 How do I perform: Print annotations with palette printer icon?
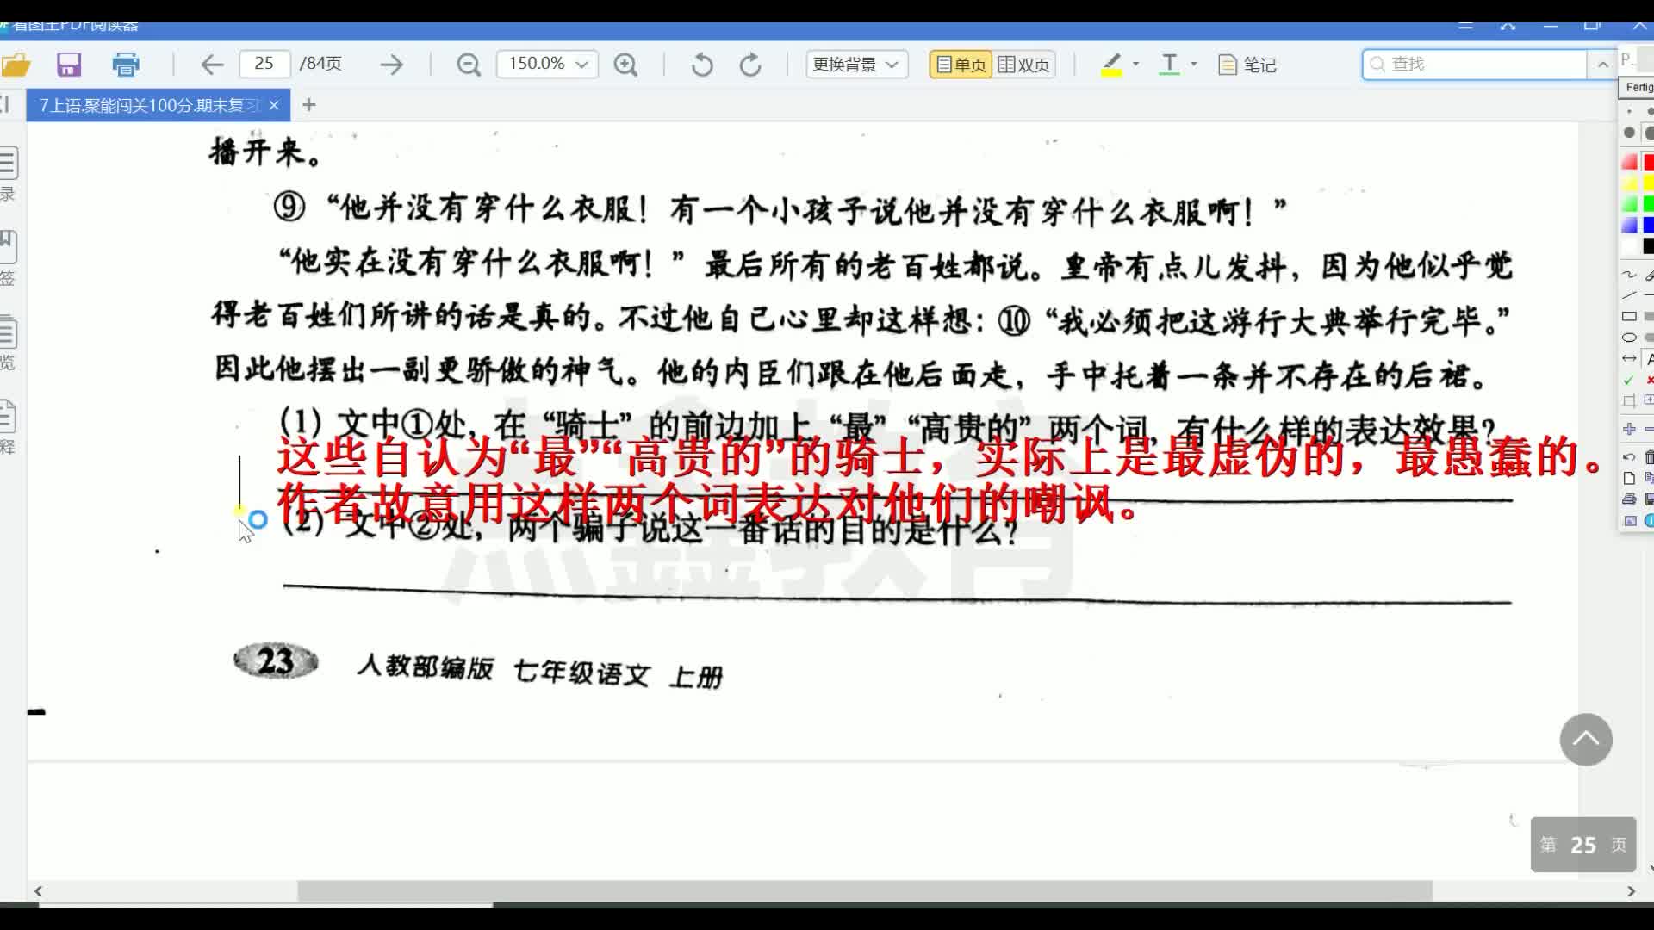pyautogui.click(x=1629, y=499)
